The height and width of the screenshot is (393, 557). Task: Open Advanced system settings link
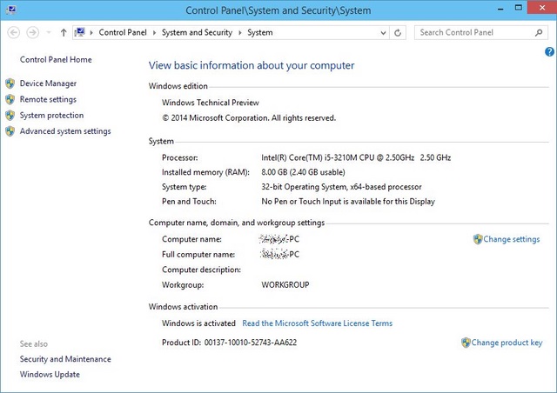pos(65,131)
